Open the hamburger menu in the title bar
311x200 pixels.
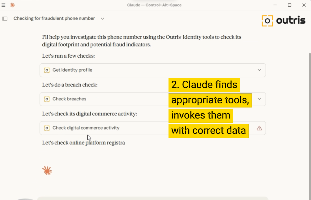[4, 5]
